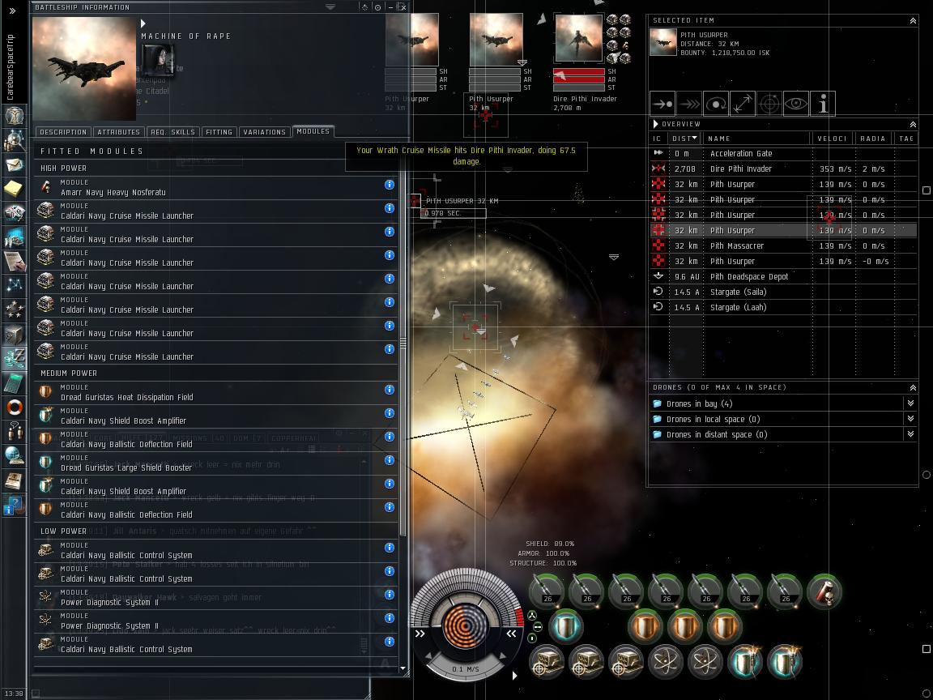Click the blue question-mark info sidebar icon
Image resolution: width=933 pixels, height=700 pixels.
pyautogui.click(x=14, y=506)
